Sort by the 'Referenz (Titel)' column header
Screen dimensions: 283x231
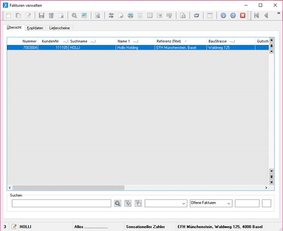coord(169,41)
